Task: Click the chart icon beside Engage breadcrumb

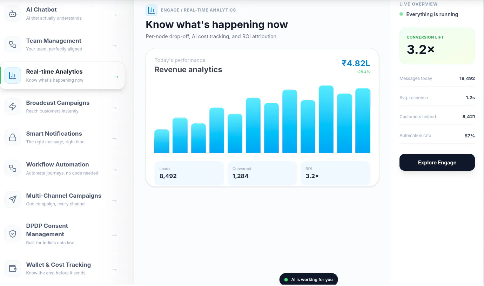Action: pyautogui.click(x=152, y=10)
